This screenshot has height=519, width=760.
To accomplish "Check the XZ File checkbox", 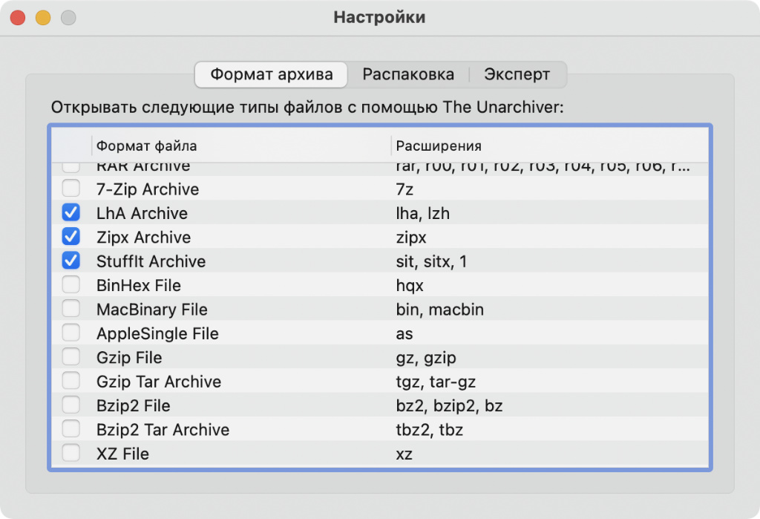I will point(71,454).
